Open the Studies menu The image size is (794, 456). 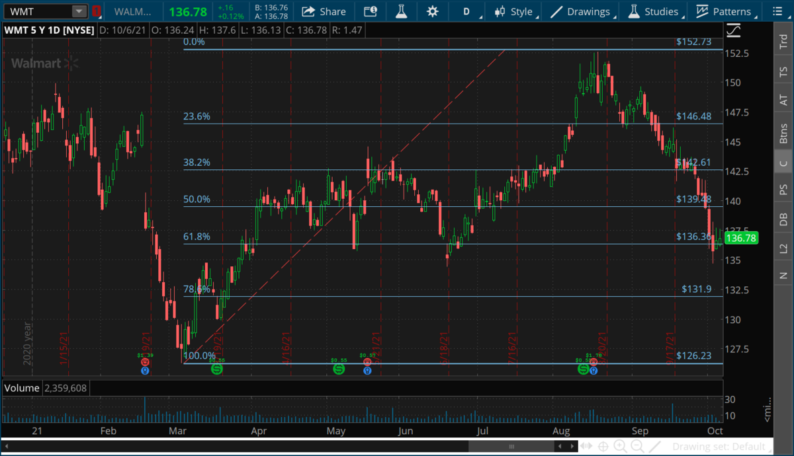tap(654, 11)
